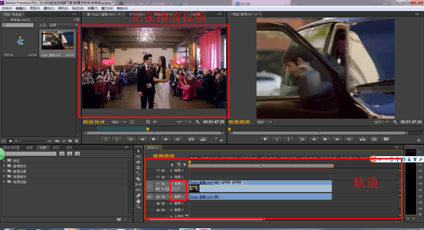Click Add Marker in Program monitor
Screen dimensions: 424x230
265,139
